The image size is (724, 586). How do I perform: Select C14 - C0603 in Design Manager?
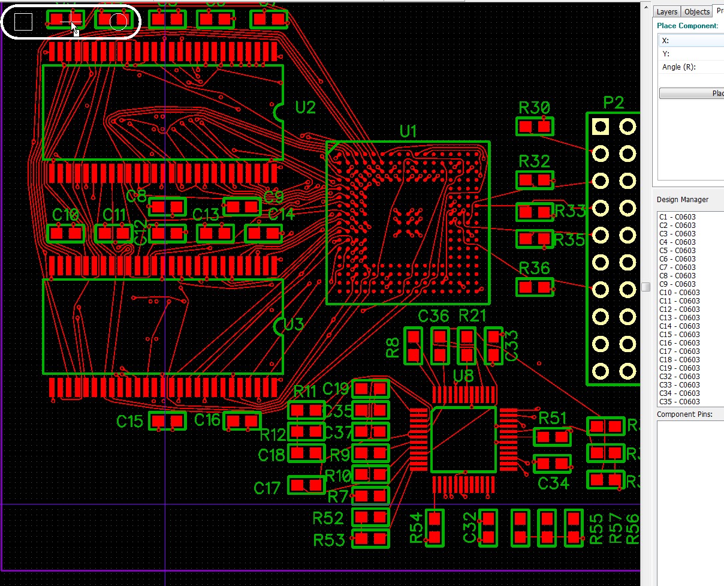pyautogui.click(x=679, y=326)
